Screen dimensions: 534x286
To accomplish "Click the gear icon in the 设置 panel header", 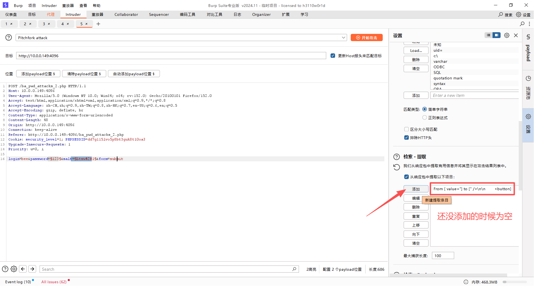I will tap(507, 35).
